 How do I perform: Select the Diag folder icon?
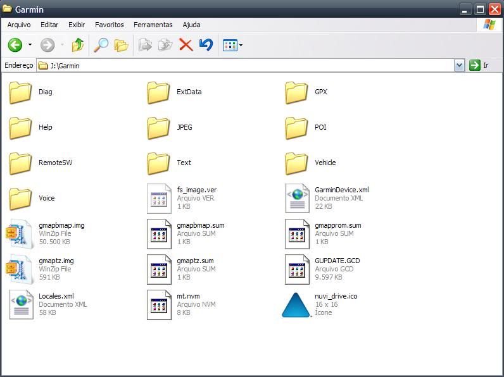click(20, 92)
